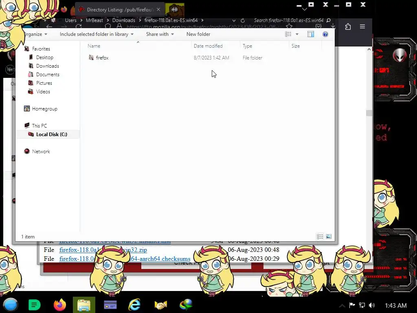The height and width of the screenshot is (313, 417).
Task: Sort by Name column header
Action: click(94, 46)
